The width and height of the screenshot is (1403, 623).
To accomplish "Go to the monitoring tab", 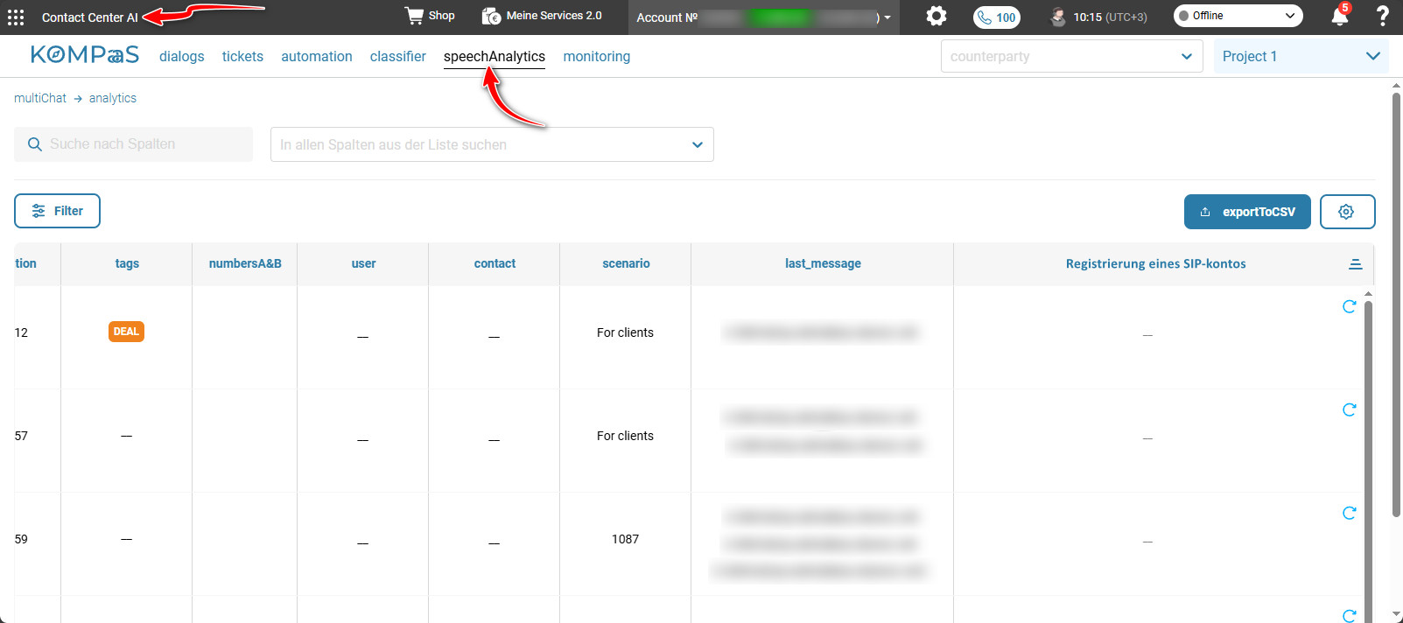I will pyautogui.click(x=597, y=56).
